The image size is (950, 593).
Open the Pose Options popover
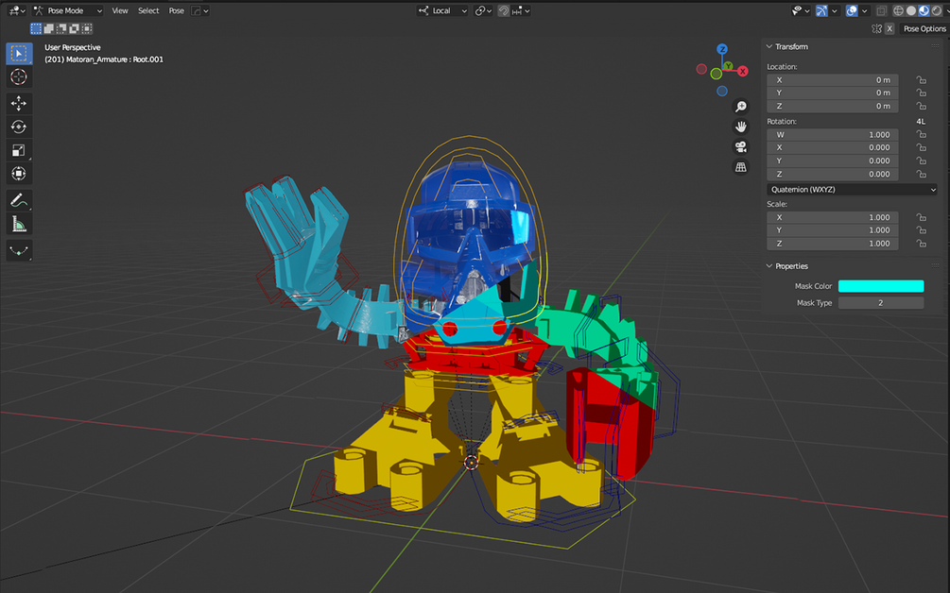[924, 28]
